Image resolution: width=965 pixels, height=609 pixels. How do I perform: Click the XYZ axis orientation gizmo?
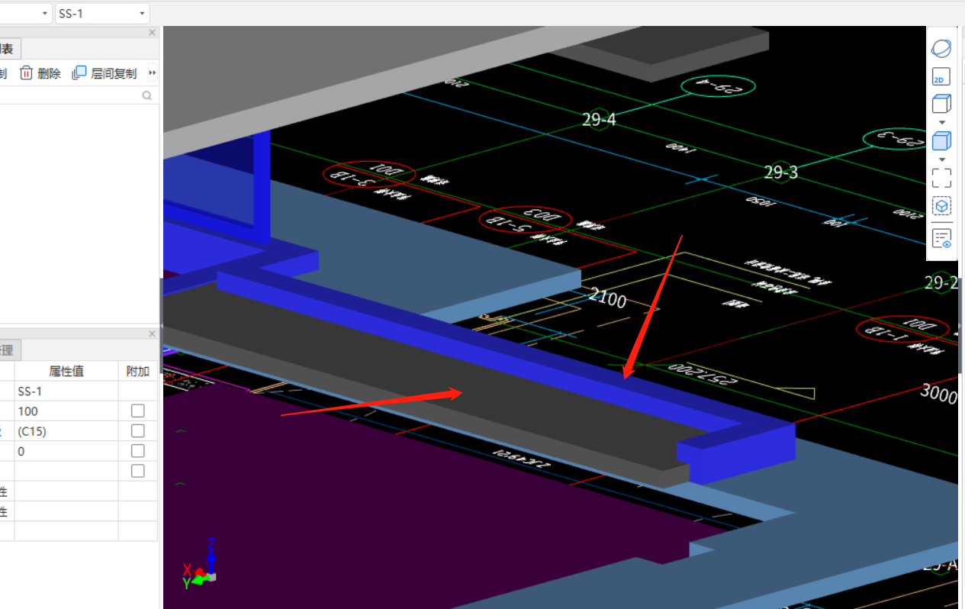(x=201, y=565)
